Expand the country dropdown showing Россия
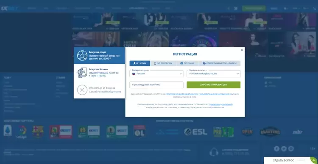 156,74
